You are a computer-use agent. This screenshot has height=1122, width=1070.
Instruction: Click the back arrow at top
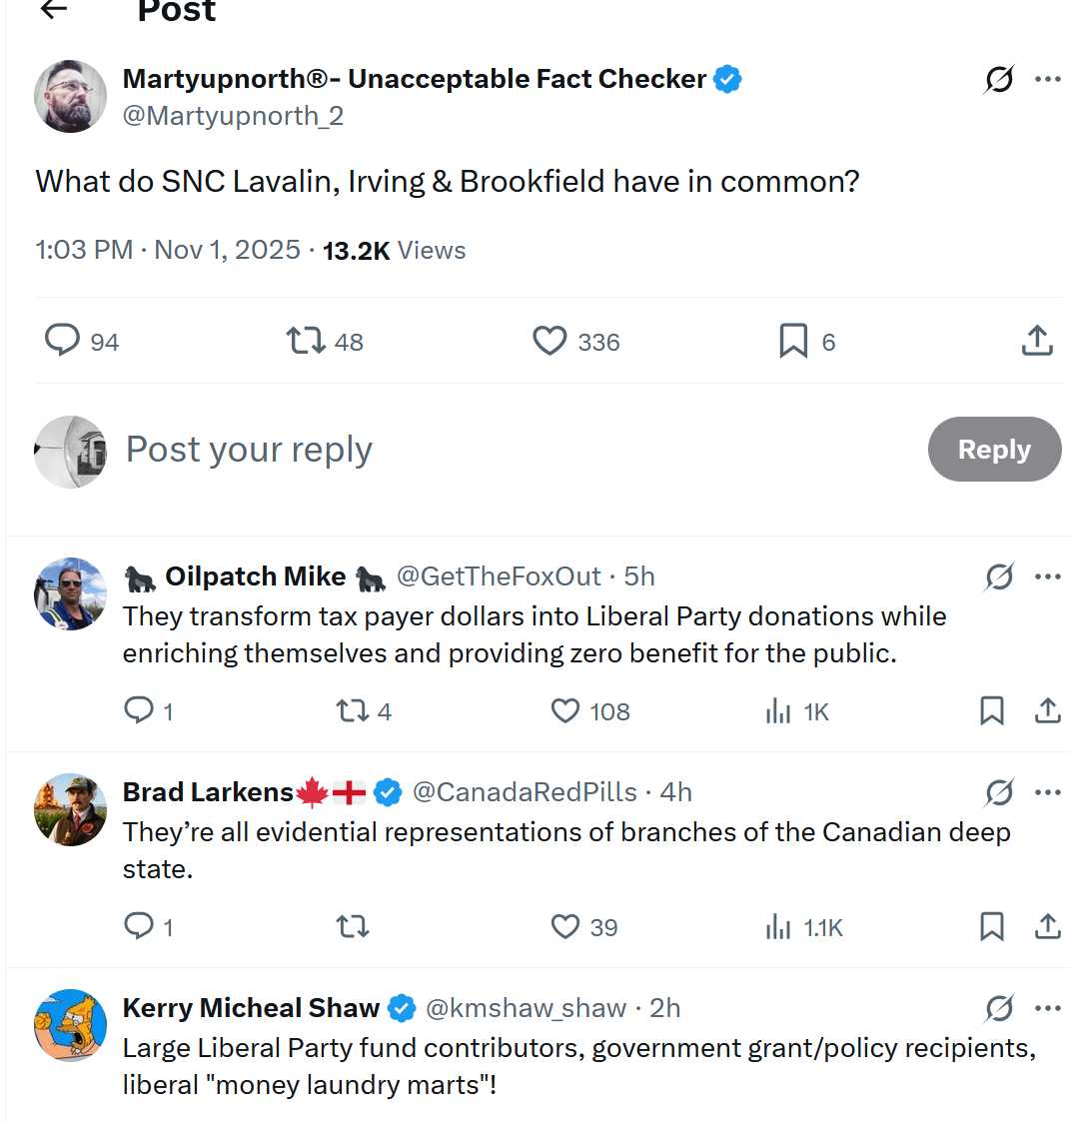coord(54,9)
